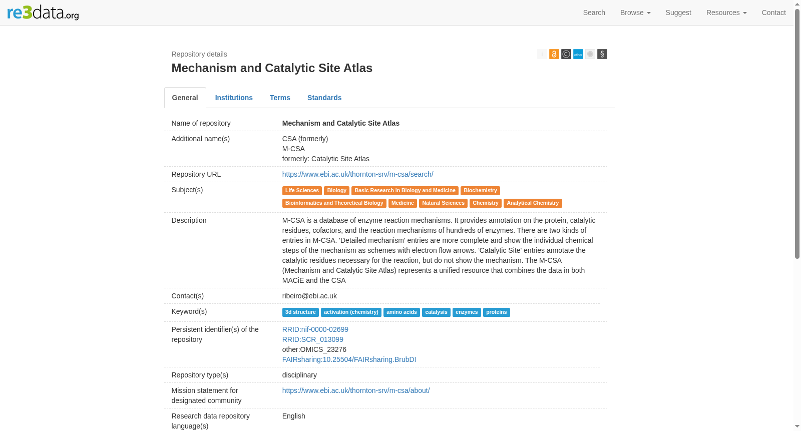
Task: Click Basic Research in Biology and Medicine tag
Action: click(x=405, y=191)
